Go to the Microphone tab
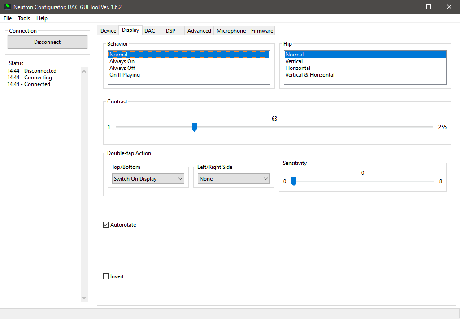Image resolution: width=460 pixels, height=319 pixels. tap(231, 31)
